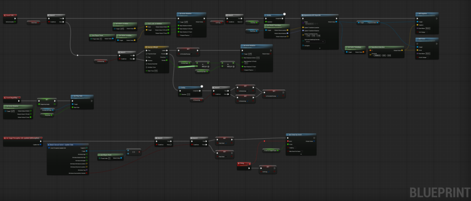This screenshot has width=471, height=201.
Task: Select the Set Timer by Event node header
Action: coord(301,135)
